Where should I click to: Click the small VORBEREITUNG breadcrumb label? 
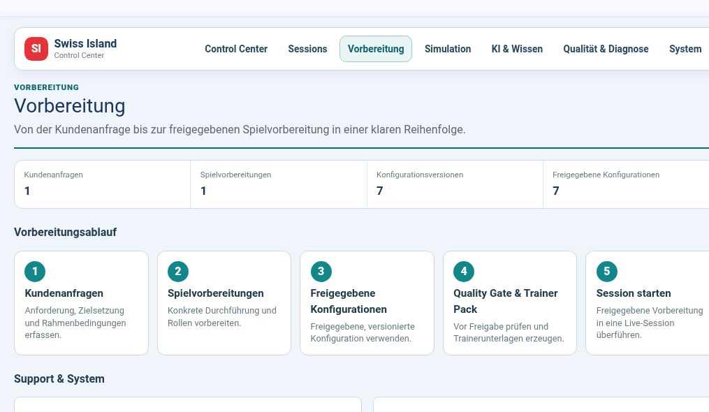click(46, 87)
